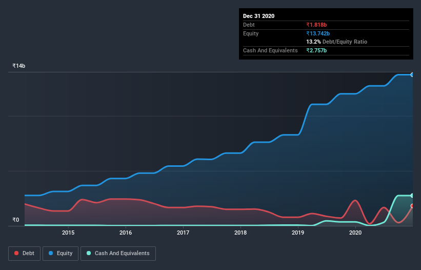Image resolution: width=421 pixels, height=270 pixels.
Task: Click the Cash And Equivalents tooltip label
Action: 270,50
